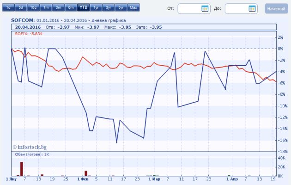Click the 1 Яну axis label
291x185 pixels.
point(11,179)
